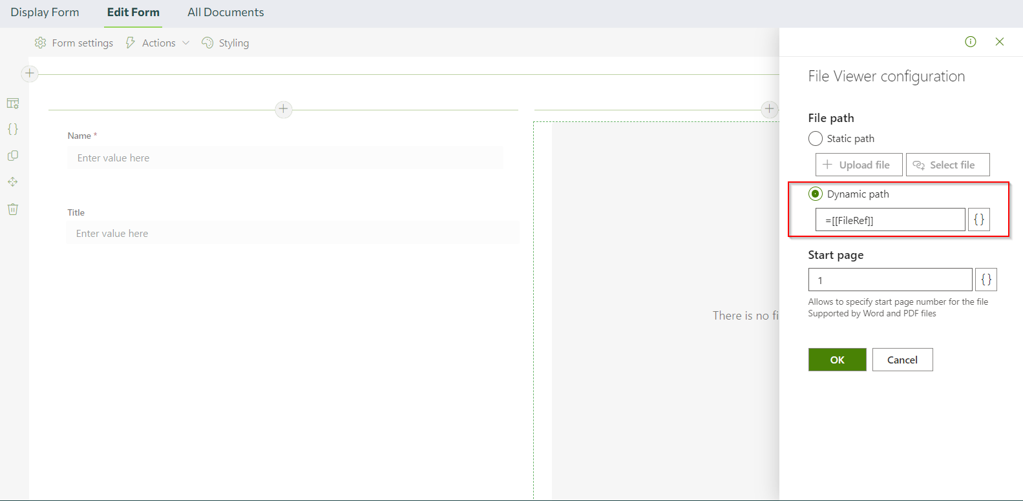Click the Dynamic path =[[FileRef]] input
This screenshot has width=1023, height=501.
891,220
